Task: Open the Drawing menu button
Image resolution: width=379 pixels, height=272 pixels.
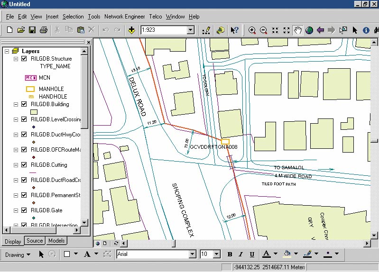Action: [18, 254]
